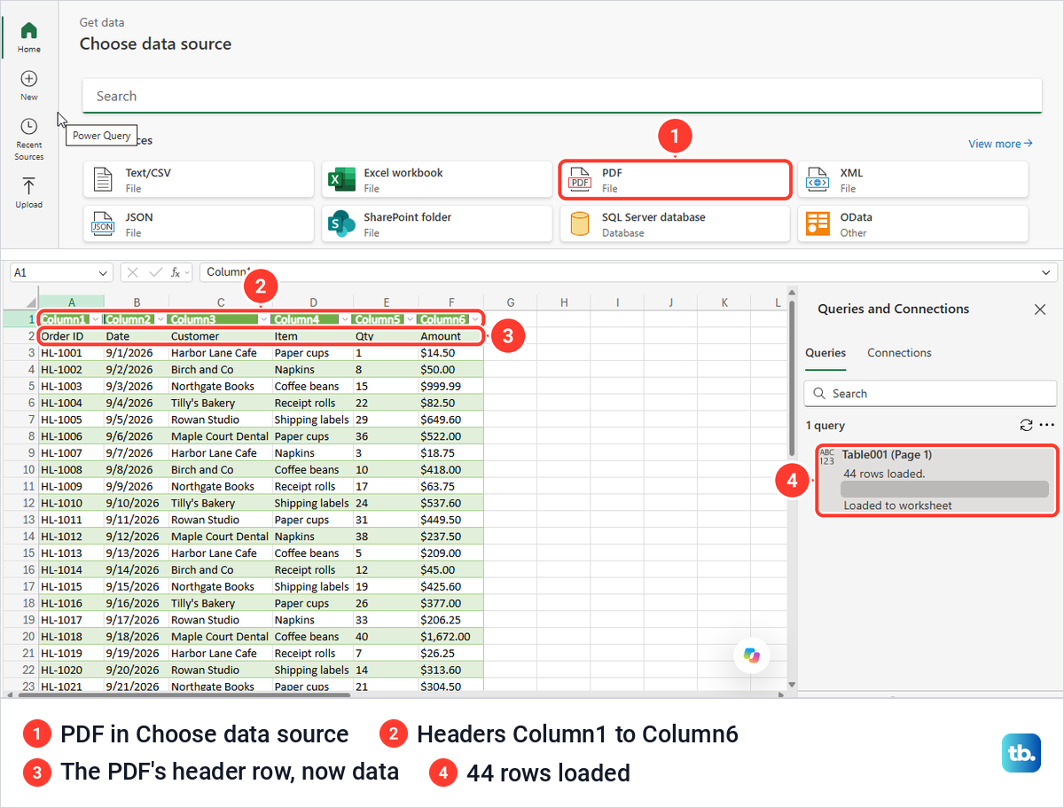
Task: Click the Queries pane Search box
Action: coord(930,393)
